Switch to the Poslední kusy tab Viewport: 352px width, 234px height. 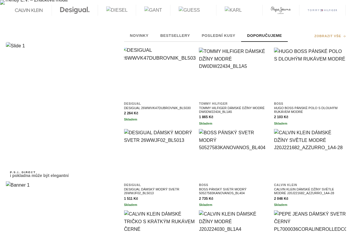coord(219,36)
